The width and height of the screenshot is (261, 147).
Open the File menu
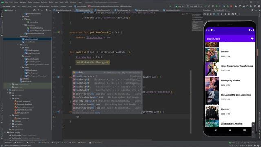(7, 2)
